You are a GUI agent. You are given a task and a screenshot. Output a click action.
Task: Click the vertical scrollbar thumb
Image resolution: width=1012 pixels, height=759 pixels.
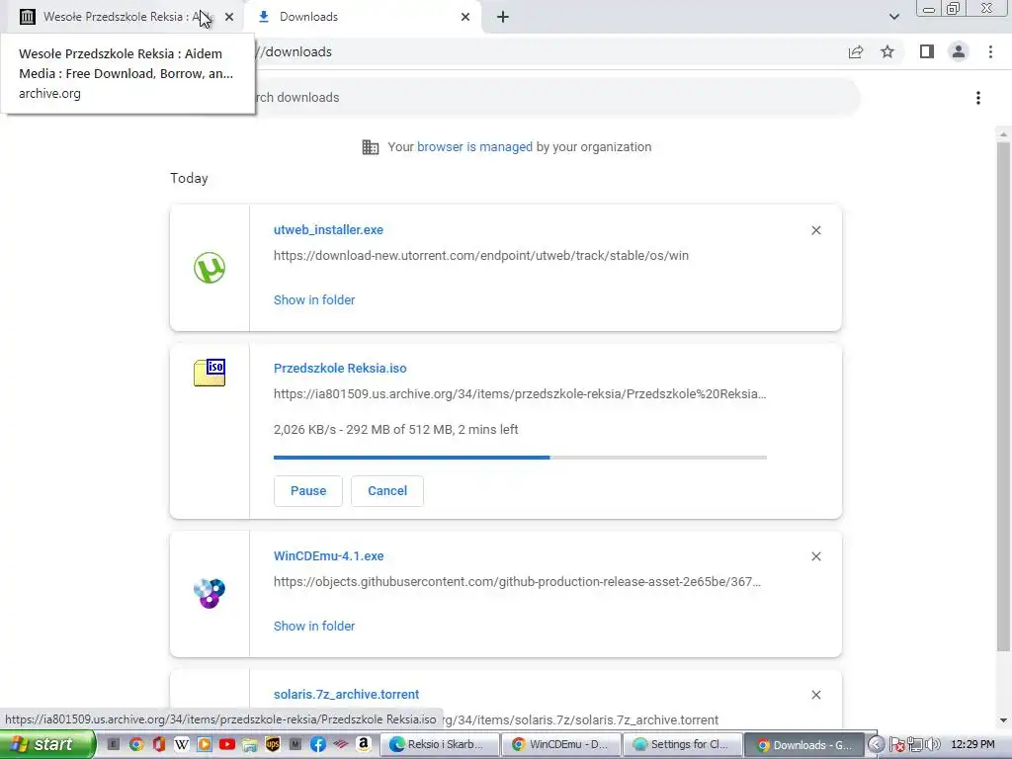click(x=1003, y=396)
